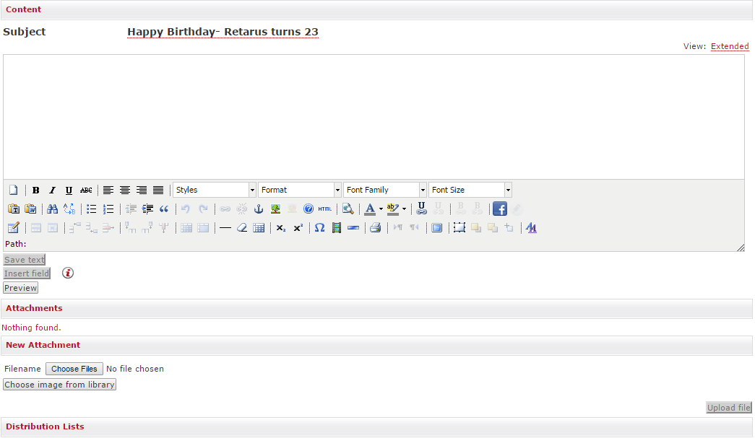Open the HTML source editor icon
755x438 pixels.
[x=325, y=209]
